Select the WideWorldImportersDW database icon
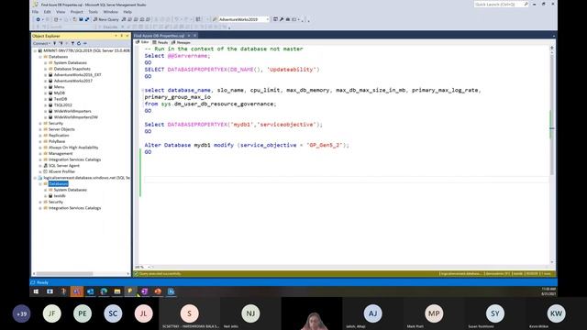The height and width of the screenshot is (330, 587). coord(50,117)
